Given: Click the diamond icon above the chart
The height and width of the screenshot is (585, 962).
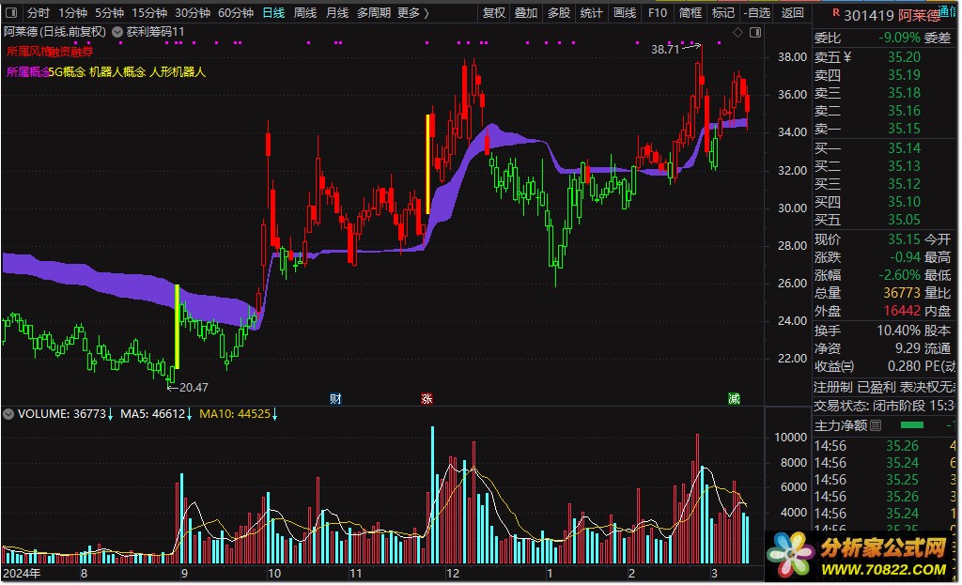Looking at the screenshot, I should (x=738, y=32).
